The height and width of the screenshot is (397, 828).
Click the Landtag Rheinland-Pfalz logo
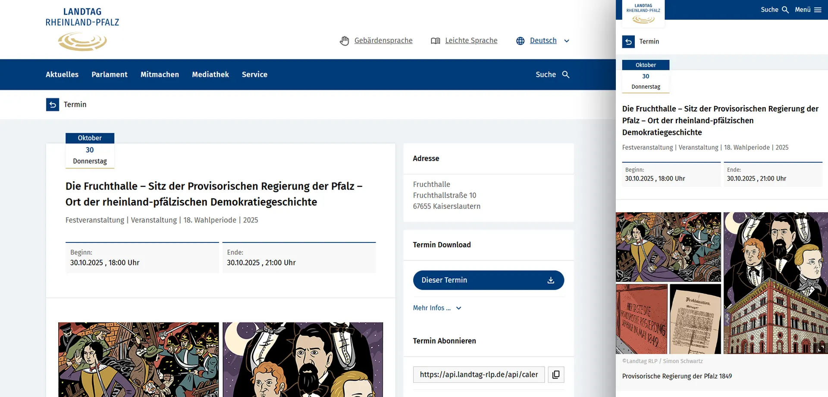tap(82, 29)
